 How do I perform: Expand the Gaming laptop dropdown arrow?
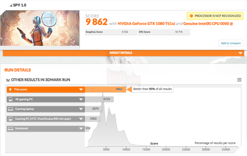point(81,109)
